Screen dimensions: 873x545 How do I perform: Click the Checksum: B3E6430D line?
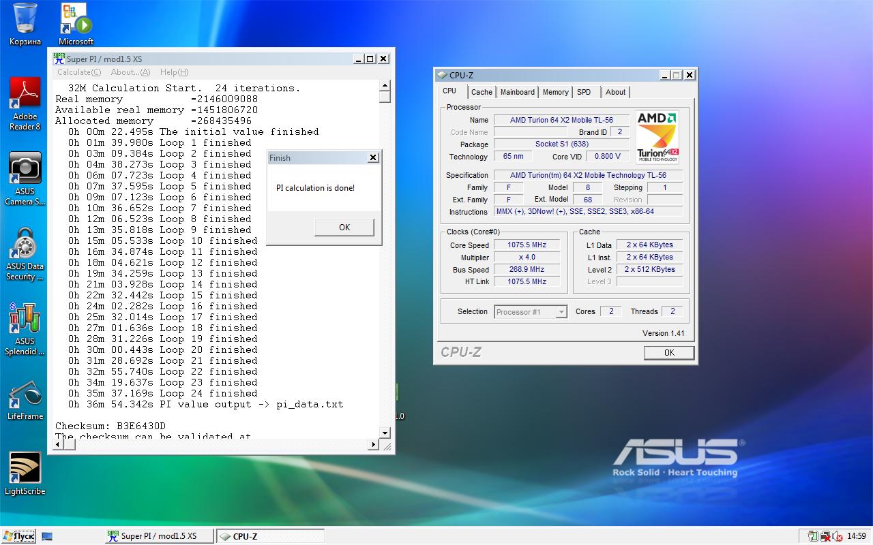(x=110, y=426)
